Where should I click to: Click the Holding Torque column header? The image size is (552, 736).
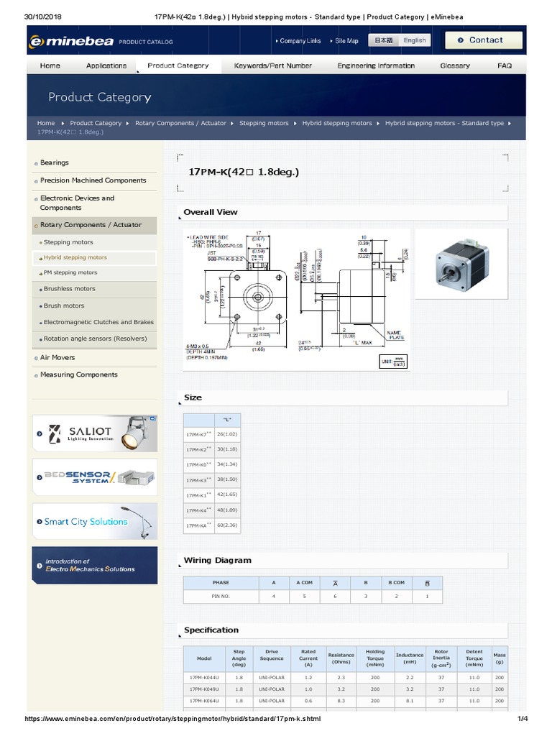[375, 658]
